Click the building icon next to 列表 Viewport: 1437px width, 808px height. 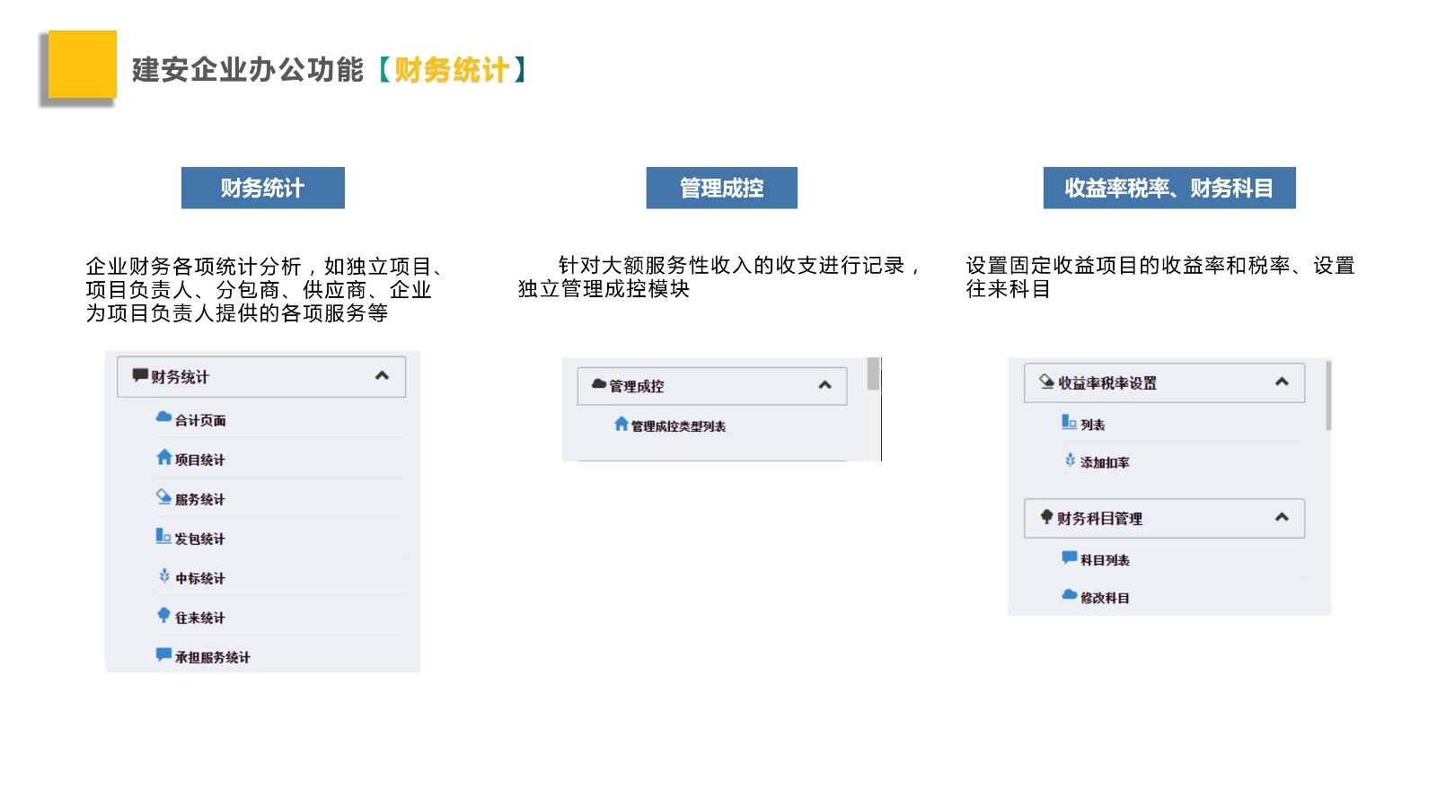pos(1069,422)
